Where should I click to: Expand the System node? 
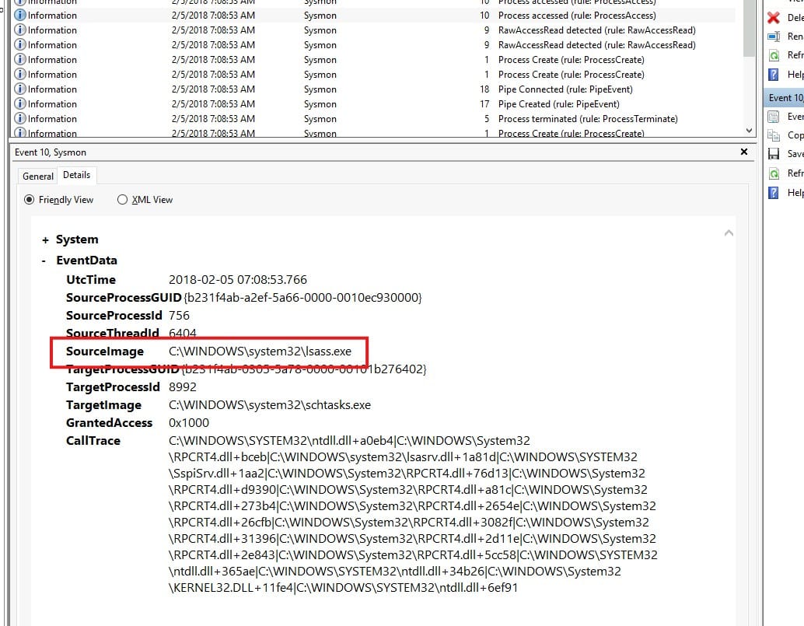tap(46, 240)
